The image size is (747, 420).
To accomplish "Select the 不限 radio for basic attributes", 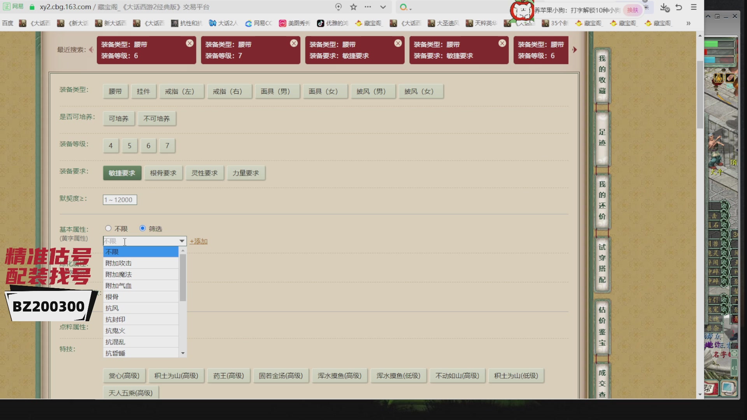I will click(x=108, y=228).
